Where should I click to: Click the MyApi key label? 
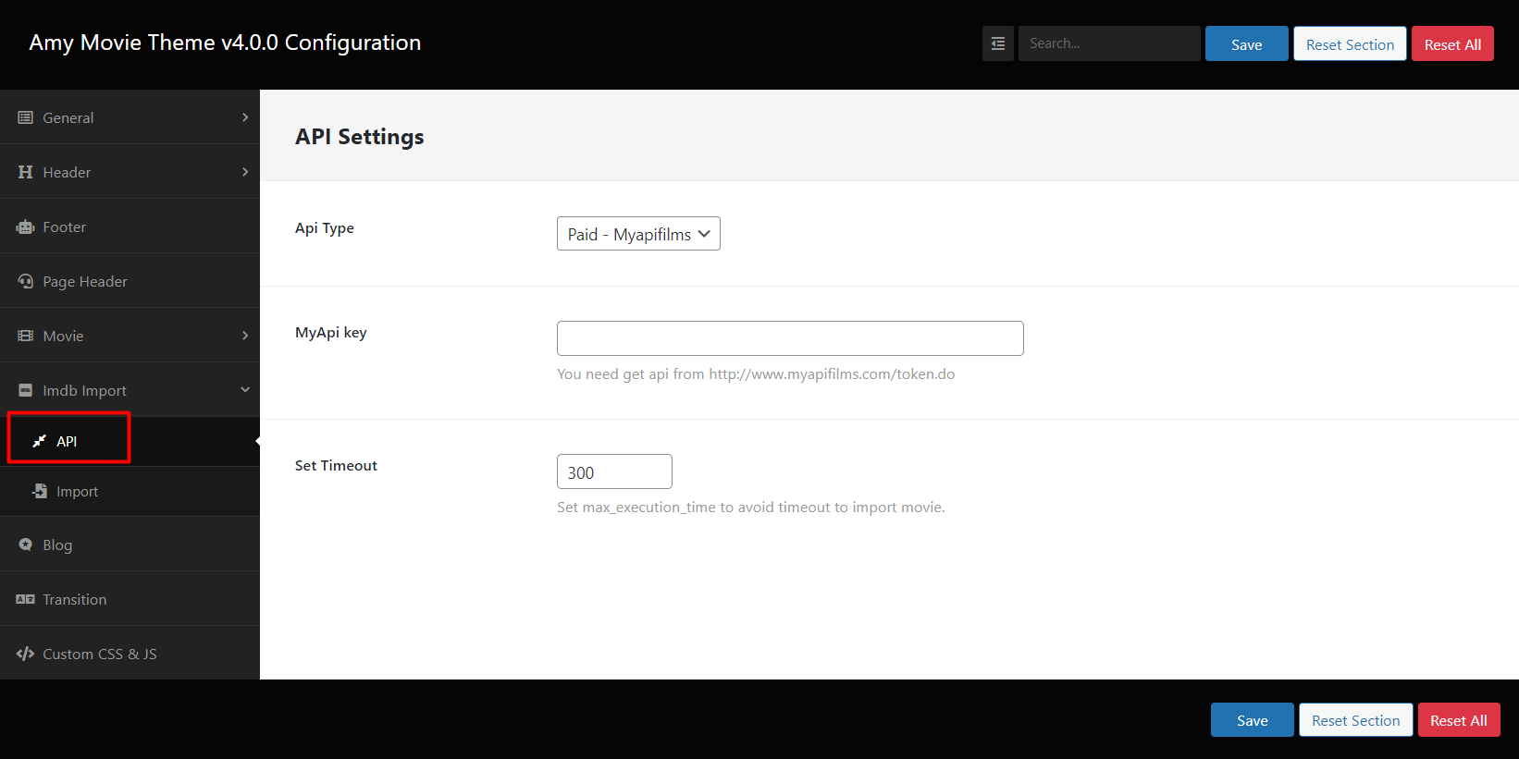[331, 333]
